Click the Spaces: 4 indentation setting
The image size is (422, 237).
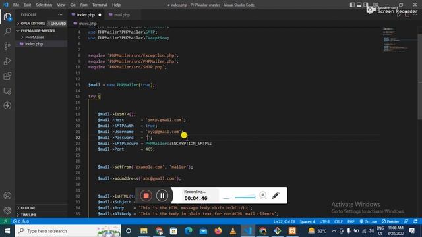pos(307,221)
